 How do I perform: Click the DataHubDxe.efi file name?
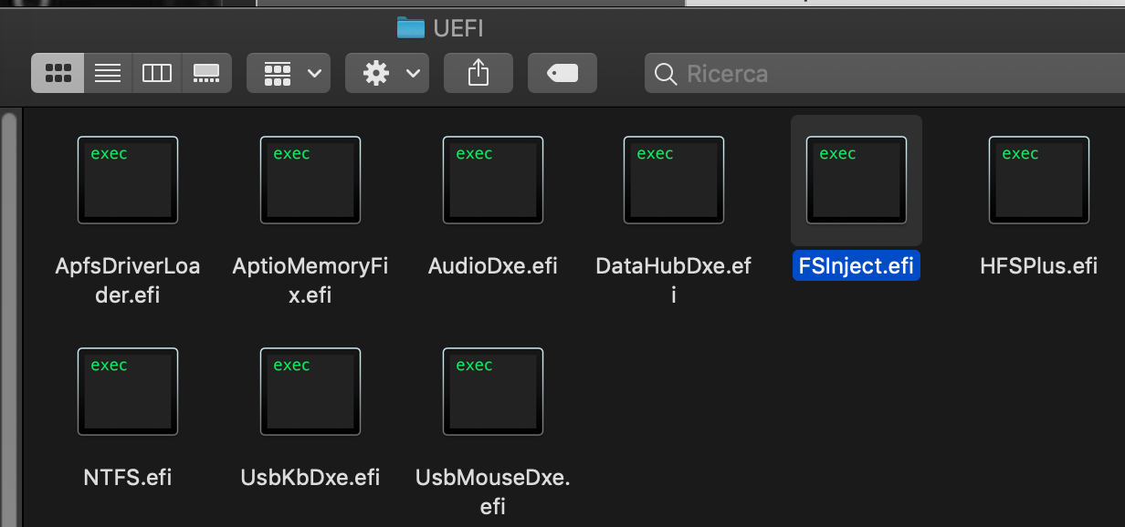click(674, 281)
